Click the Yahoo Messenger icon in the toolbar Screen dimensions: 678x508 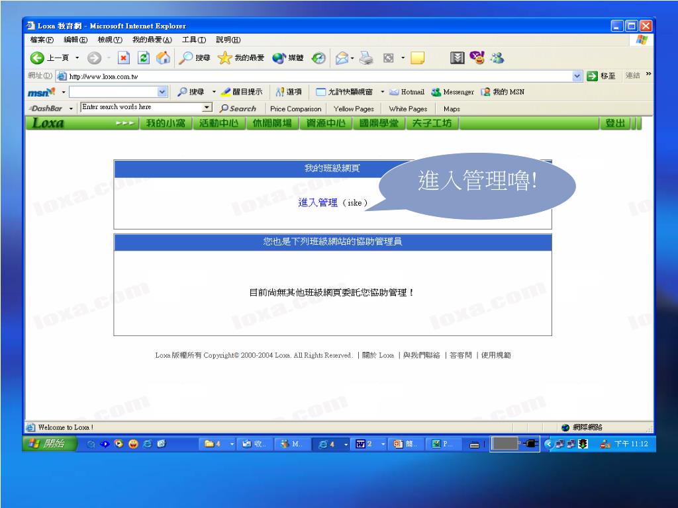coord(477,58)
